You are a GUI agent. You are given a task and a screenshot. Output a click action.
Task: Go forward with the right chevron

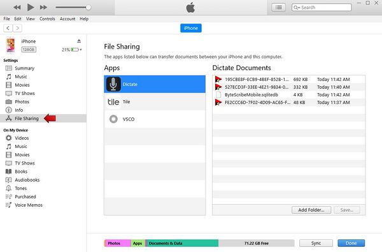[17, 28]
